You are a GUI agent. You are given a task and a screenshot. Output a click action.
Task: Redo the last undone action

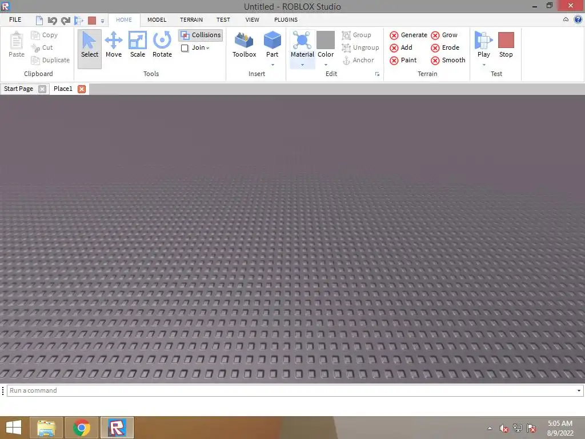click(x=66, y=20)
